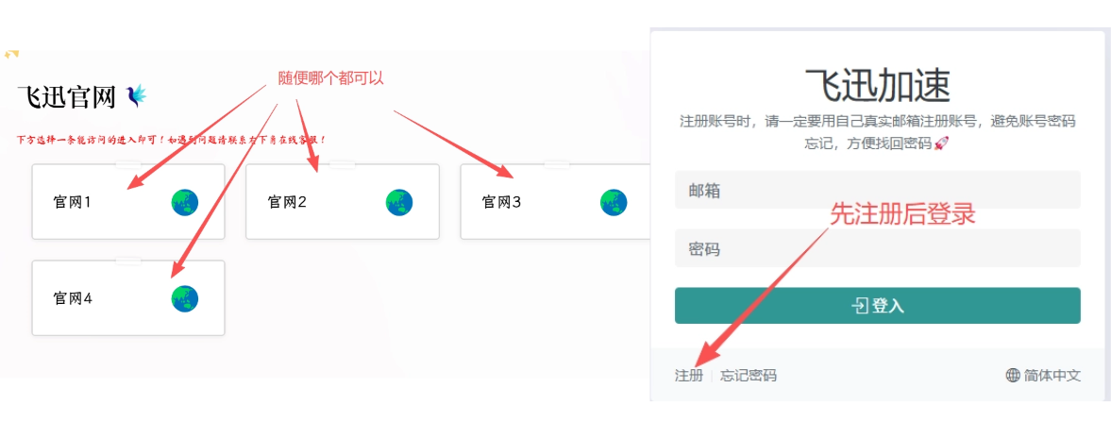
Task: Click the login arrow icon in 登入 button
Action: click(860, 306)
